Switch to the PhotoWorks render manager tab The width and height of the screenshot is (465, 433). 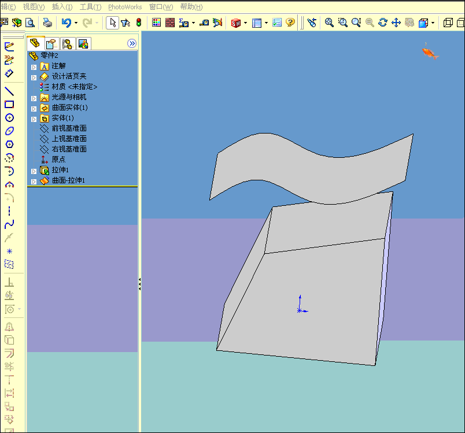pos(83,44)
